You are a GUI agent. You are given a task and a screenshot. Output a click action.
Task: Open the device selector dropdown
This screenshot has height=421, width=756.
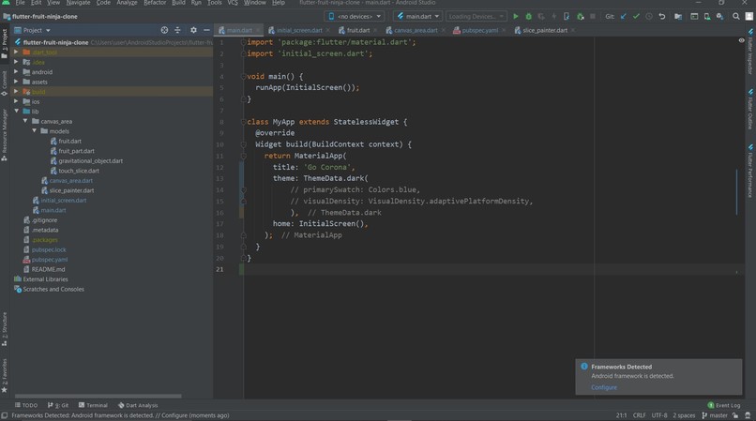(x=355, y=16)
